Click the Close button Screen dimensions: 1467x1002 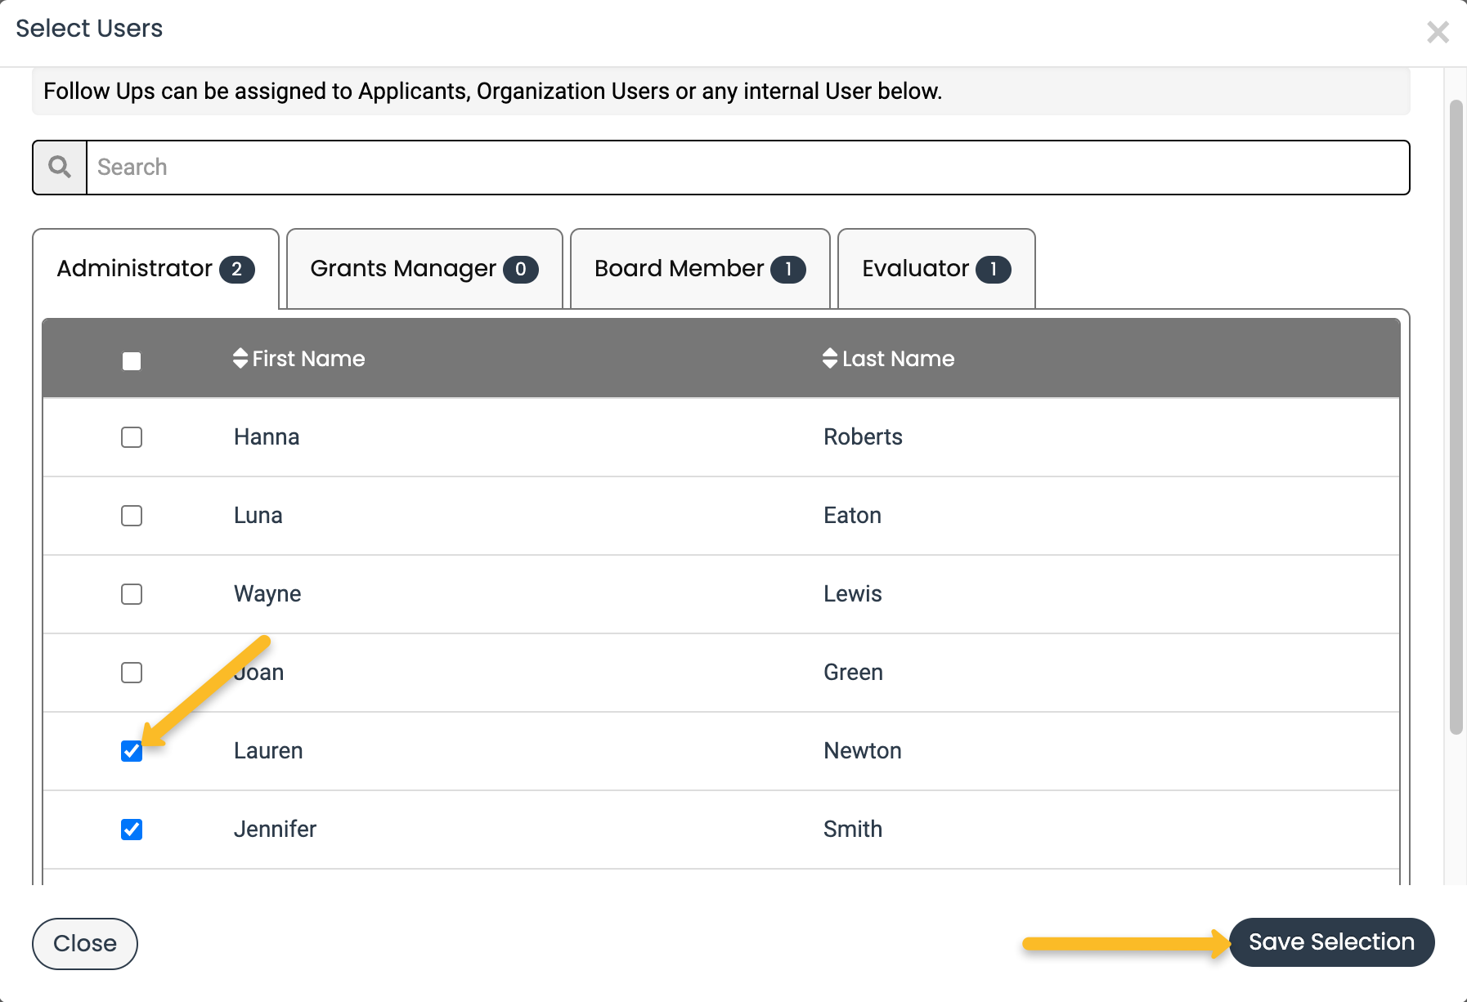(85, 943)
